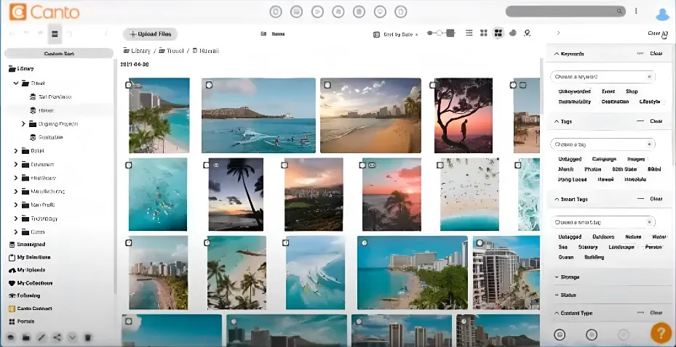The image size is (676, 347).
Task: Open My Collections in sidebar
Action: click(x=31, y=283)
